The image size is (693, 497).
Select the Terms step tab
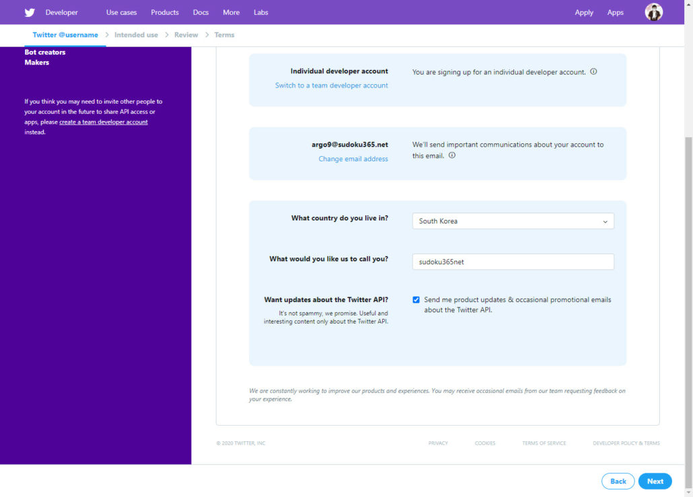tap(225, 35)
